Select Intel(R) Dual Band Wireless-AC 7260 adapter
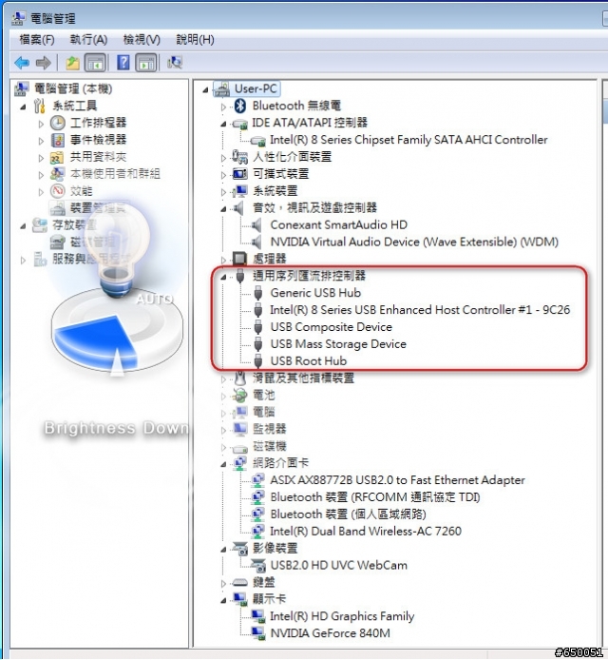 pos(366,532)
